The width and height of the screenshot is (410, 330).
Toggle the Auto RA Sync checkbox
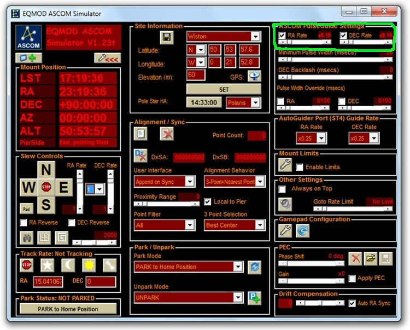pos(352,303)
